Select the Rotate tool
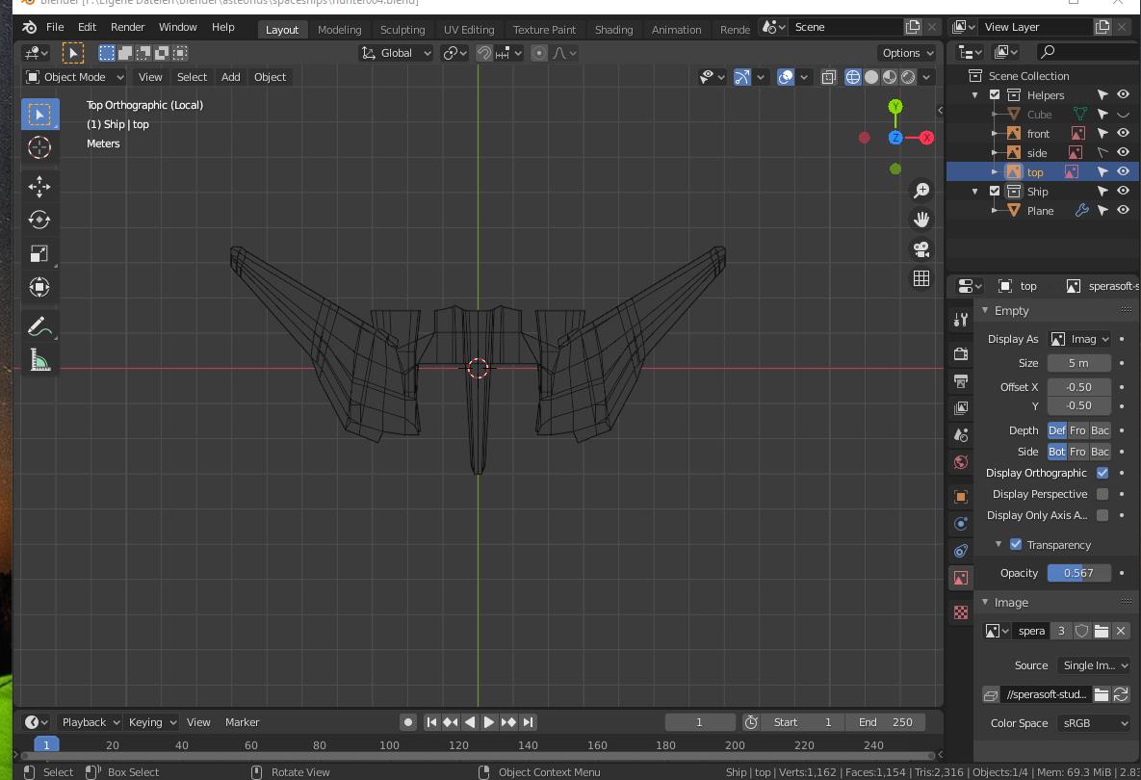This screenshot has width=1141, height=780. click(39, 220)
